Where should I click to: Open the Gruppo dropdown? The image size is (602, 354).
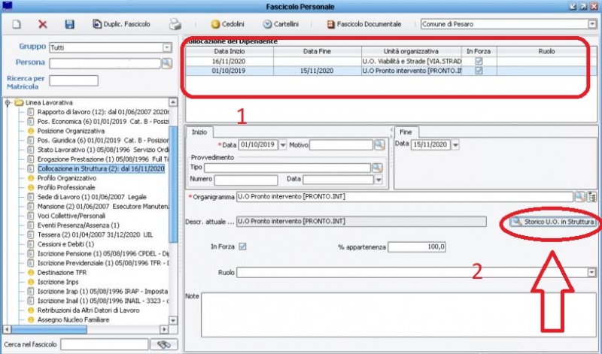tap(166, 47)
